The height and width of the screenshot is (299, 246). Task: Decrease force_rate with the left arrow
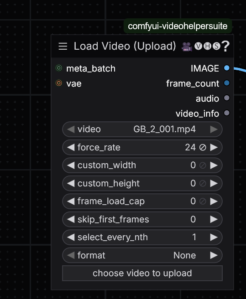(x=71, y=147)
